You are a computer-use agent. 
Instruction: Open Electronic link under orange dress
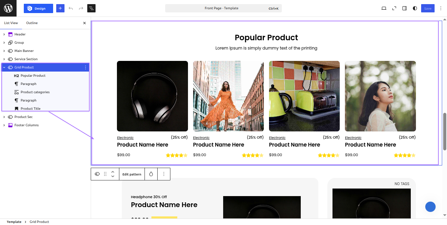[x=201, y=138]
